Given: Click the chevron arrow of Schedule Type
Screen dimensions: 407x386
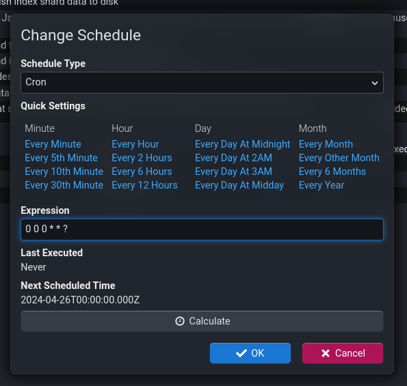Looking at the screenshot, I should pyautogui.click(x=374, y=83).
